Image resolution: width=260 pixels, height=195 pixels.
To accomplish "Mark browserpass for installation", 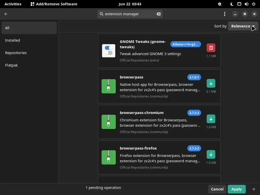I will click(211, 83).
